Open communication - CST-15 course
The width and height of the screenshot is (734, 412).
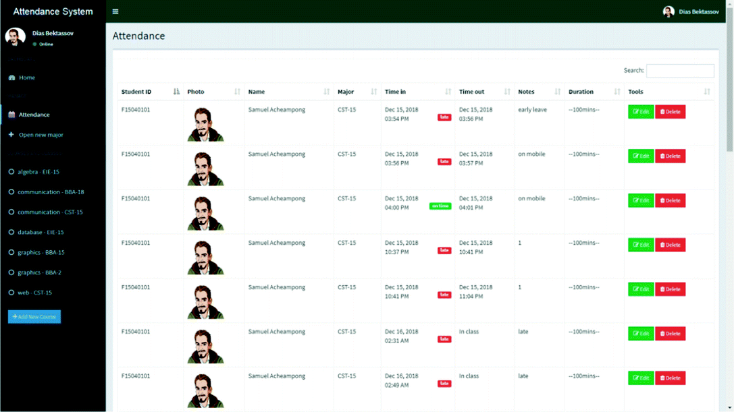50,212
